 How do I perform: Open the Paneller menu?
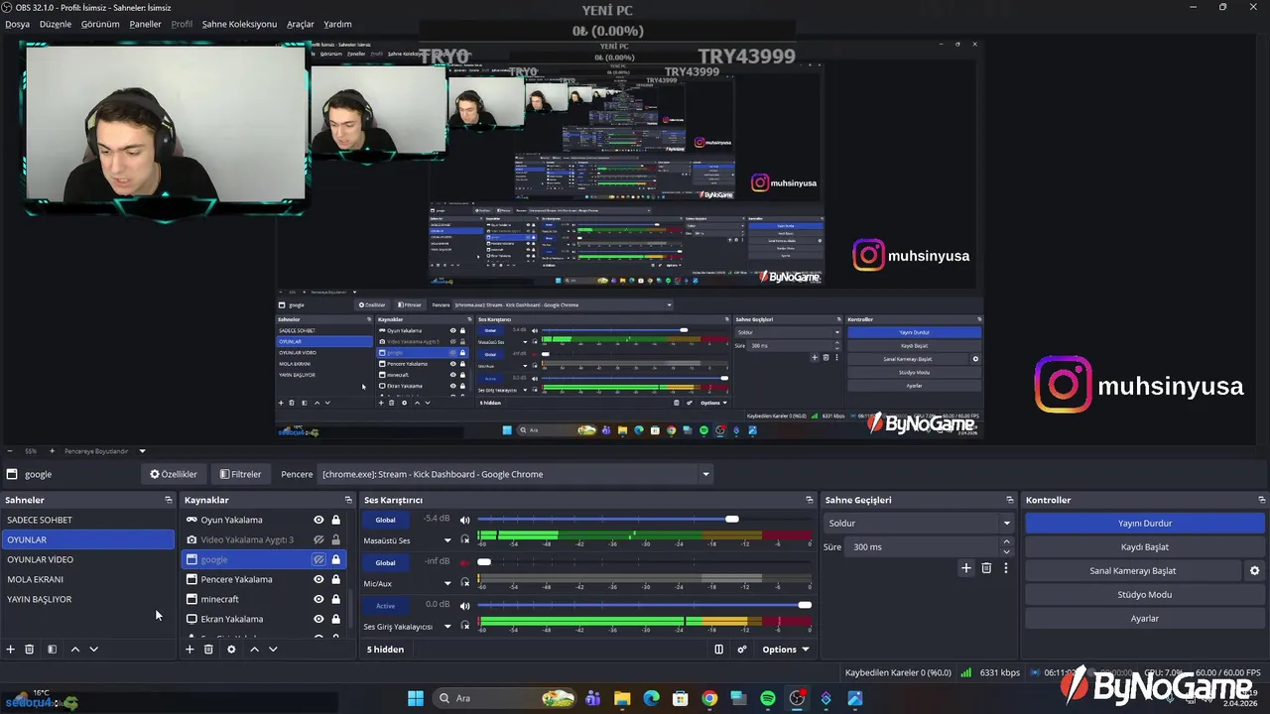(x=145, y=24)
